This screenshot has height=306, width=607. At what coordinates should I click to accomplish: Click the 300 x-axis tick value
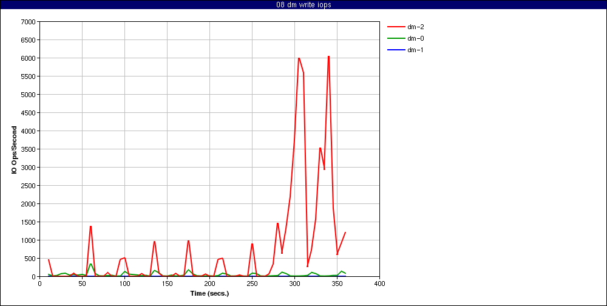tap(294, 284)
